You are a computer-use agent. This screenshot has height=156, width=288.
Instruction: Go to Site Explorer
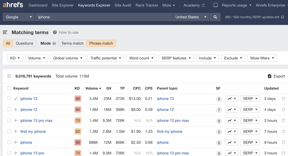coord(63,5)
